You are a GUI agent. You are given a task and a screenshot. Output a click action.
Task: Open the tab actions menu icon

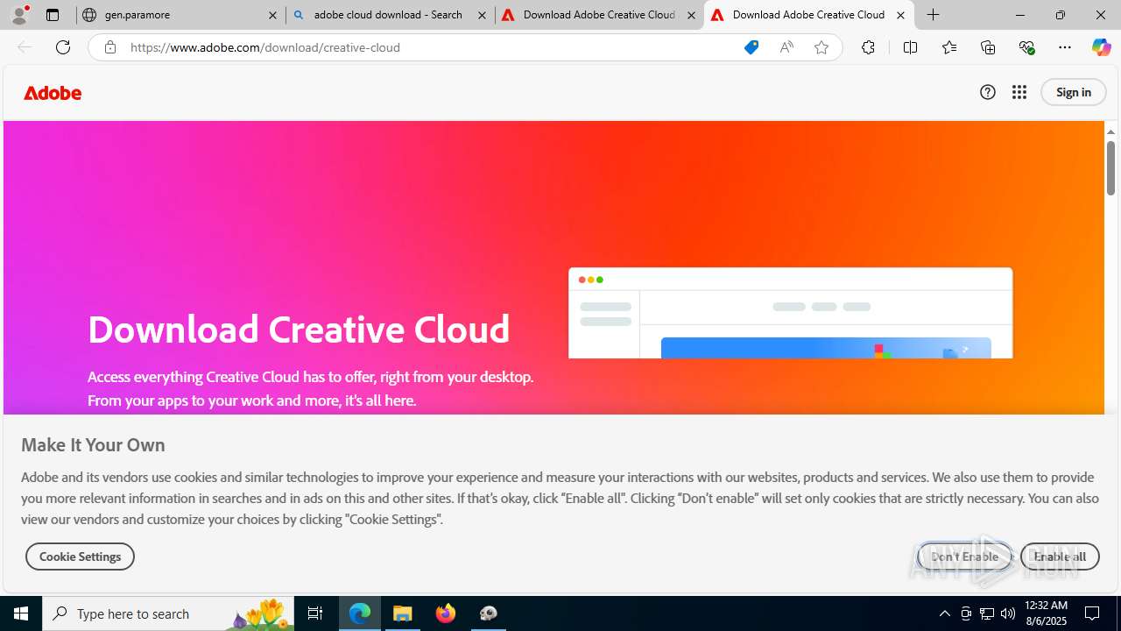point(53,15)
